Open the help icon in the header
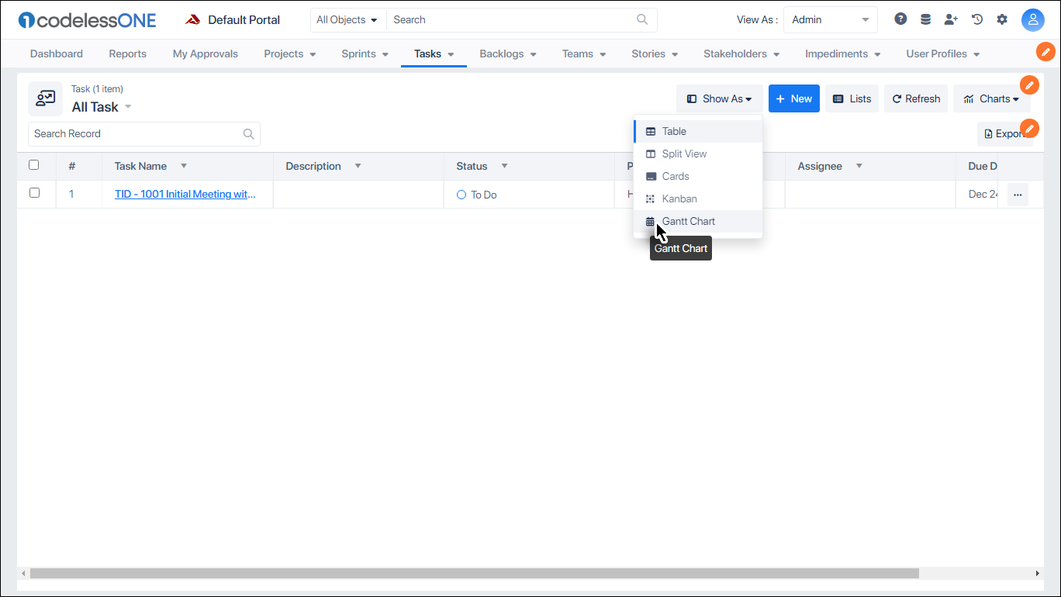The image size is (1061, 597). [900, 19]
